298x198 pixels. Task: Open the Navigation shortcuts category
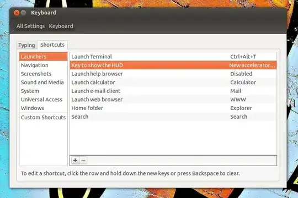point(44,65)
